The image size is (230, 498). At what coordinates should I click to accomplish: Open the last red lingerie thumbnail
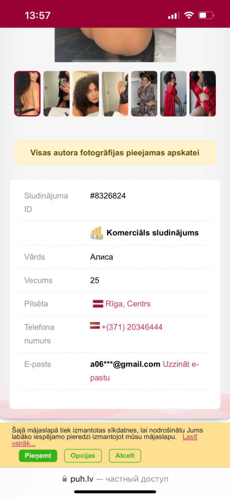[x=203, y=94]
